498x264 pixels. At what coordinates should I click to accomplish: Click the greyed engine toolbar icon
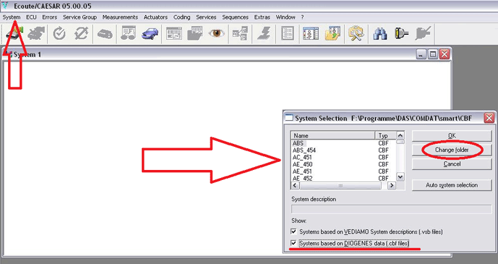tap(36, 34)
